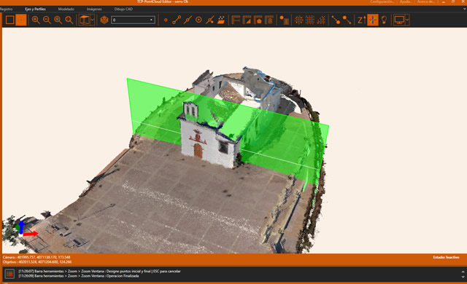
Task: Click the points-over-plane tool icon
Action: pos(221,20)
